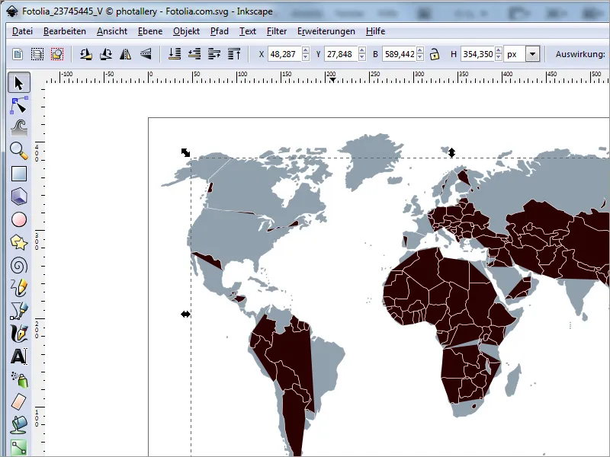Click the dark-filled Africa continent shape
This screenshot has width=610, height=457.
[448, 303]
